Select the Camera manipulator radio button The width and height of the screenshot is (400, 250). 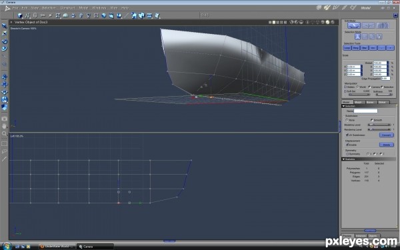(x=369, y=87)
